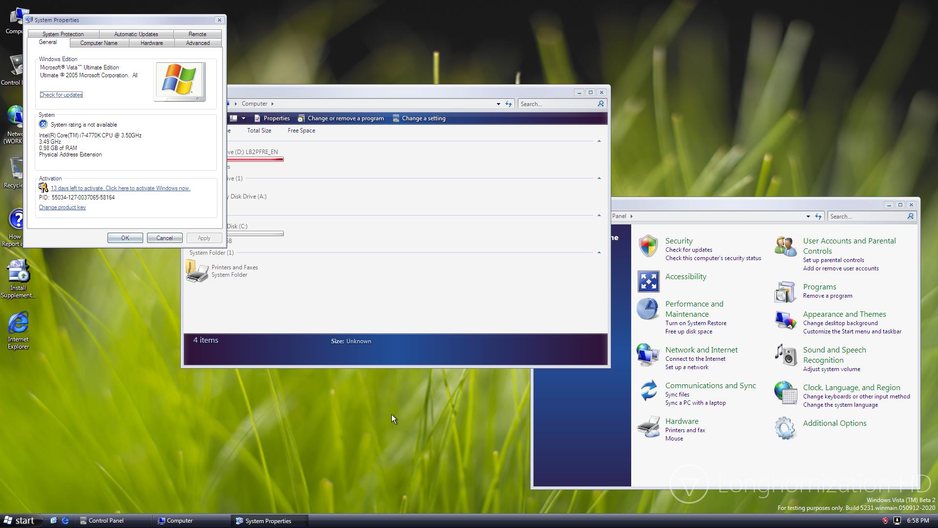Screen dimensions: 938x528
Task: Switch to the Advanced tab
Action: [x=198, y=43]
